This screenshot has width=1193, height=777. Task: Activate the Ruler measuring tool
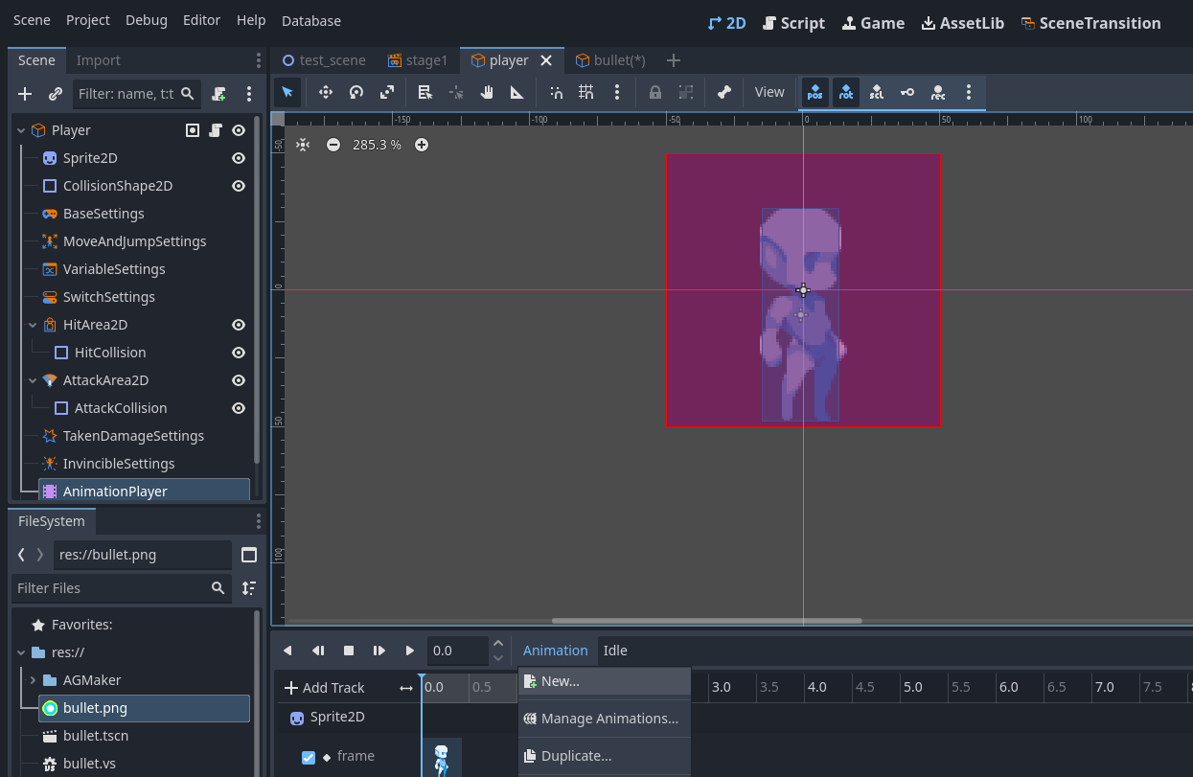coord(516,92)
